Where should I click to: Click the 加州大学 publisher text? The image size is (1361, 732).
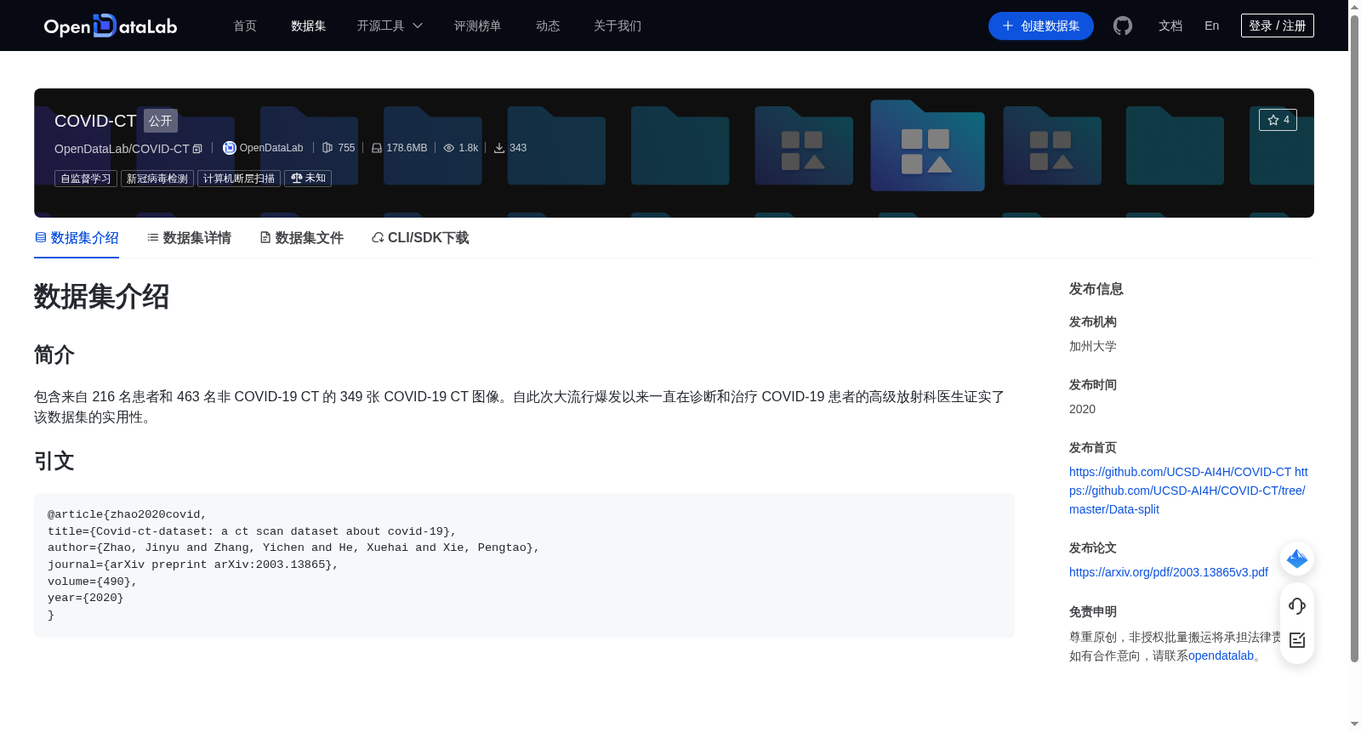click(1093, 346)
